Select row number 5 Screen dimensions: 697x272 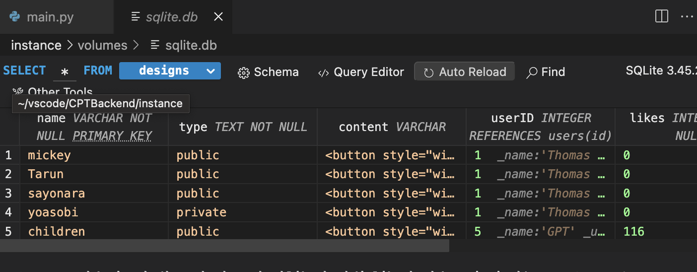click(x=8, y=231)
